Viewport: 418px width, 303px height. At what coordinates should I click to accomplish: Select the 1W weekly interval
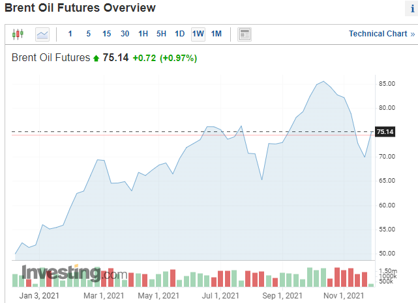[x=198, y=34]
